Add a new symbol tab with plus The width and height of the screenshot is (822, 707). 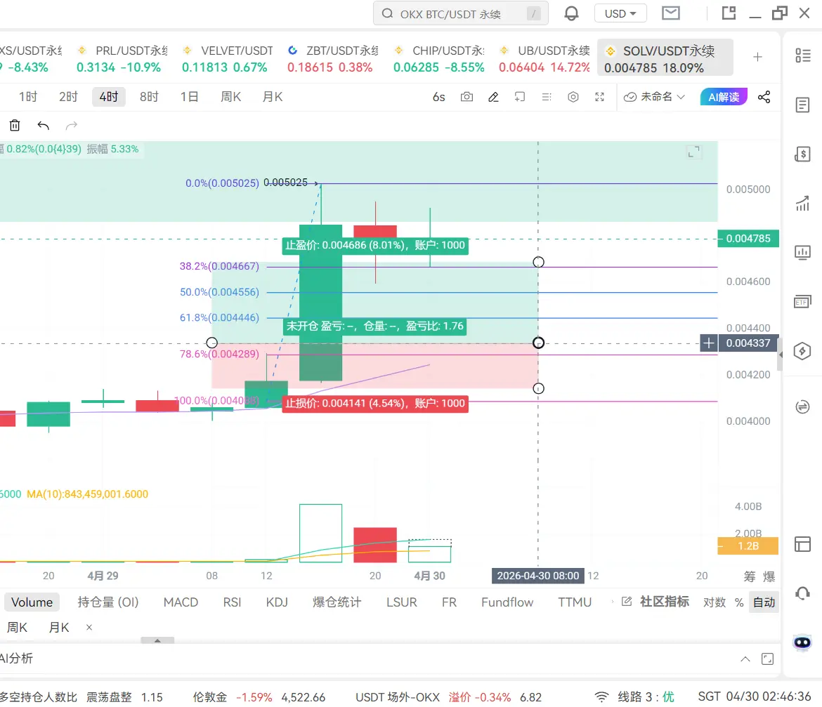[x=757, y=57]
